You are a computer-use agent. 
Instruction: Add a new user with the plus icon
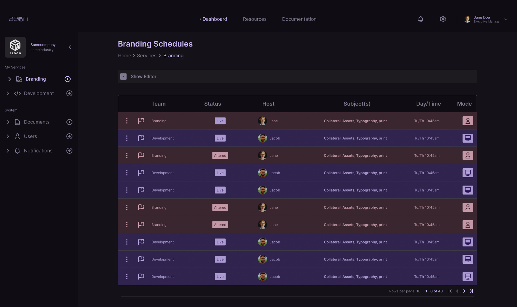pyautogui.click(x=69, y=136)
